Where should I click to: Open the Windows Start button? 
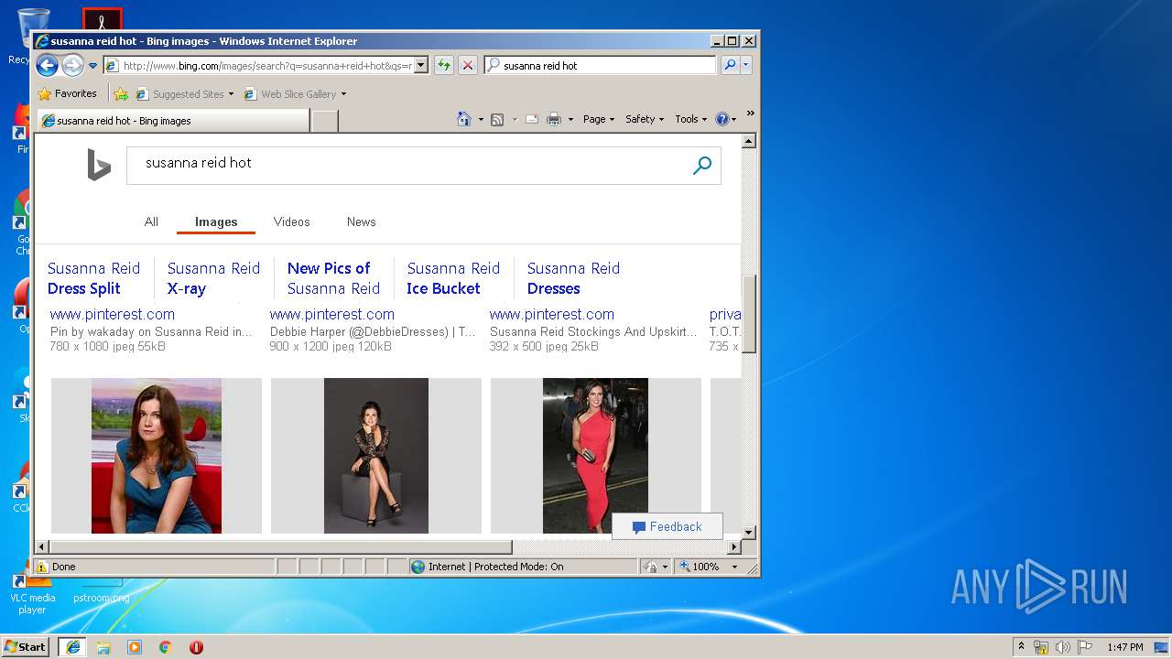coord(26,646)
